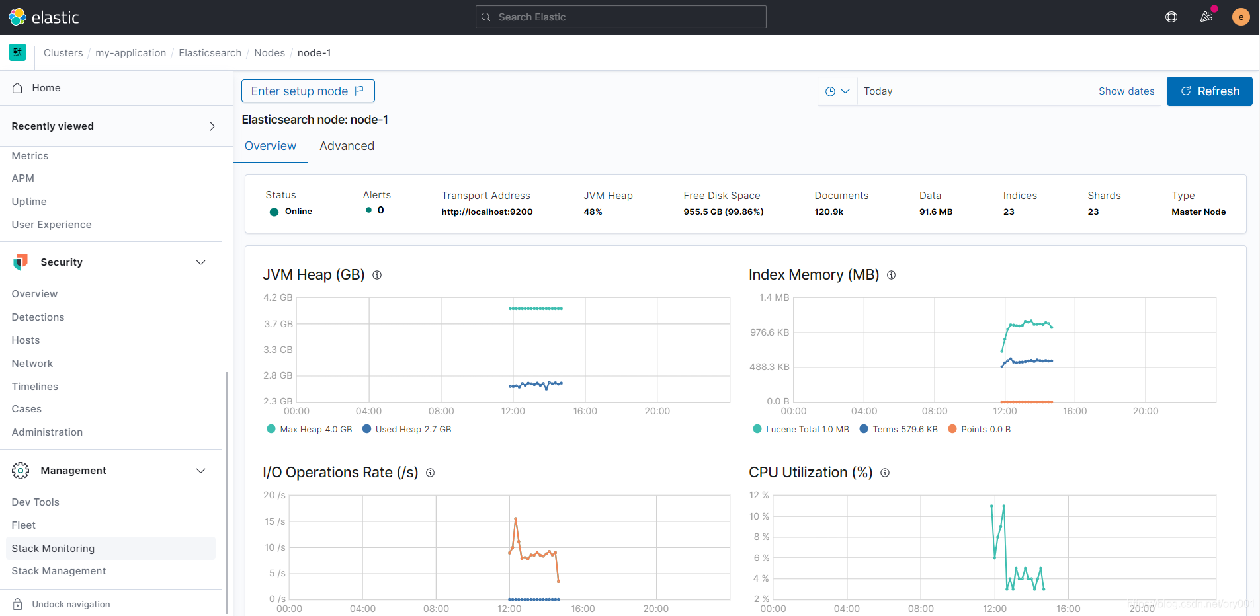
Task: Click the Elastic logo
Action: 44,17
